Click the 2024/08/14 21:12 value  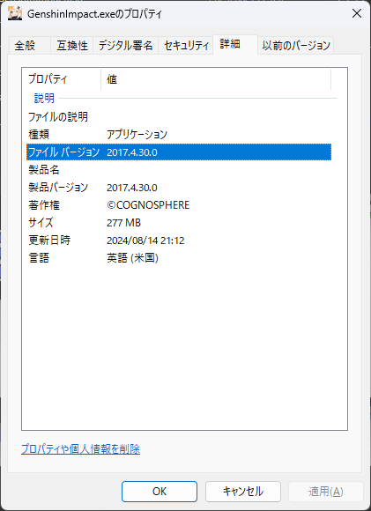coord(145,241)
